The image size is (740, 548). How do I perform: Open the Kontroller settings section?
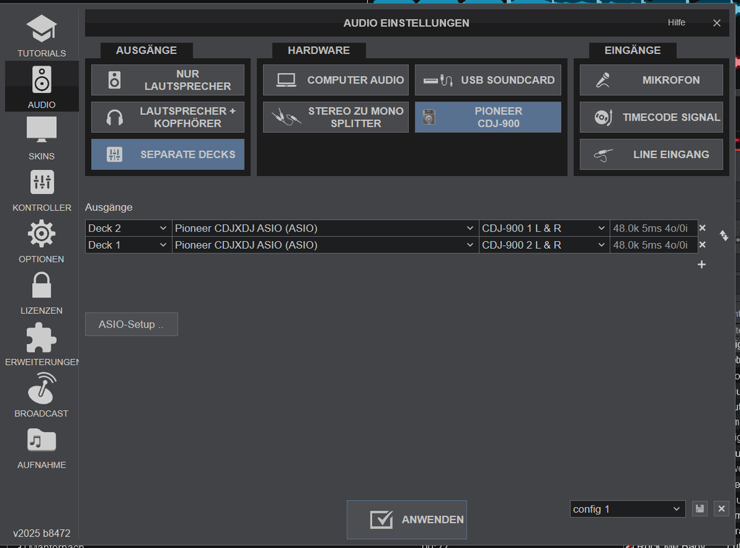(x=42, y=189)
